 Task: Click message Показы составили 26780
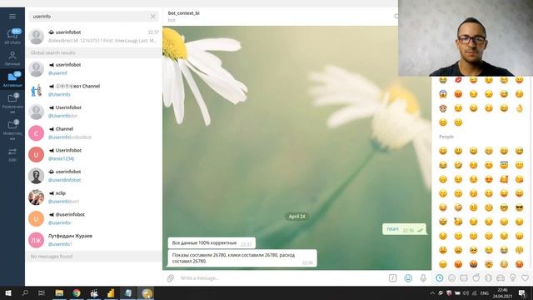coord(242,258)
